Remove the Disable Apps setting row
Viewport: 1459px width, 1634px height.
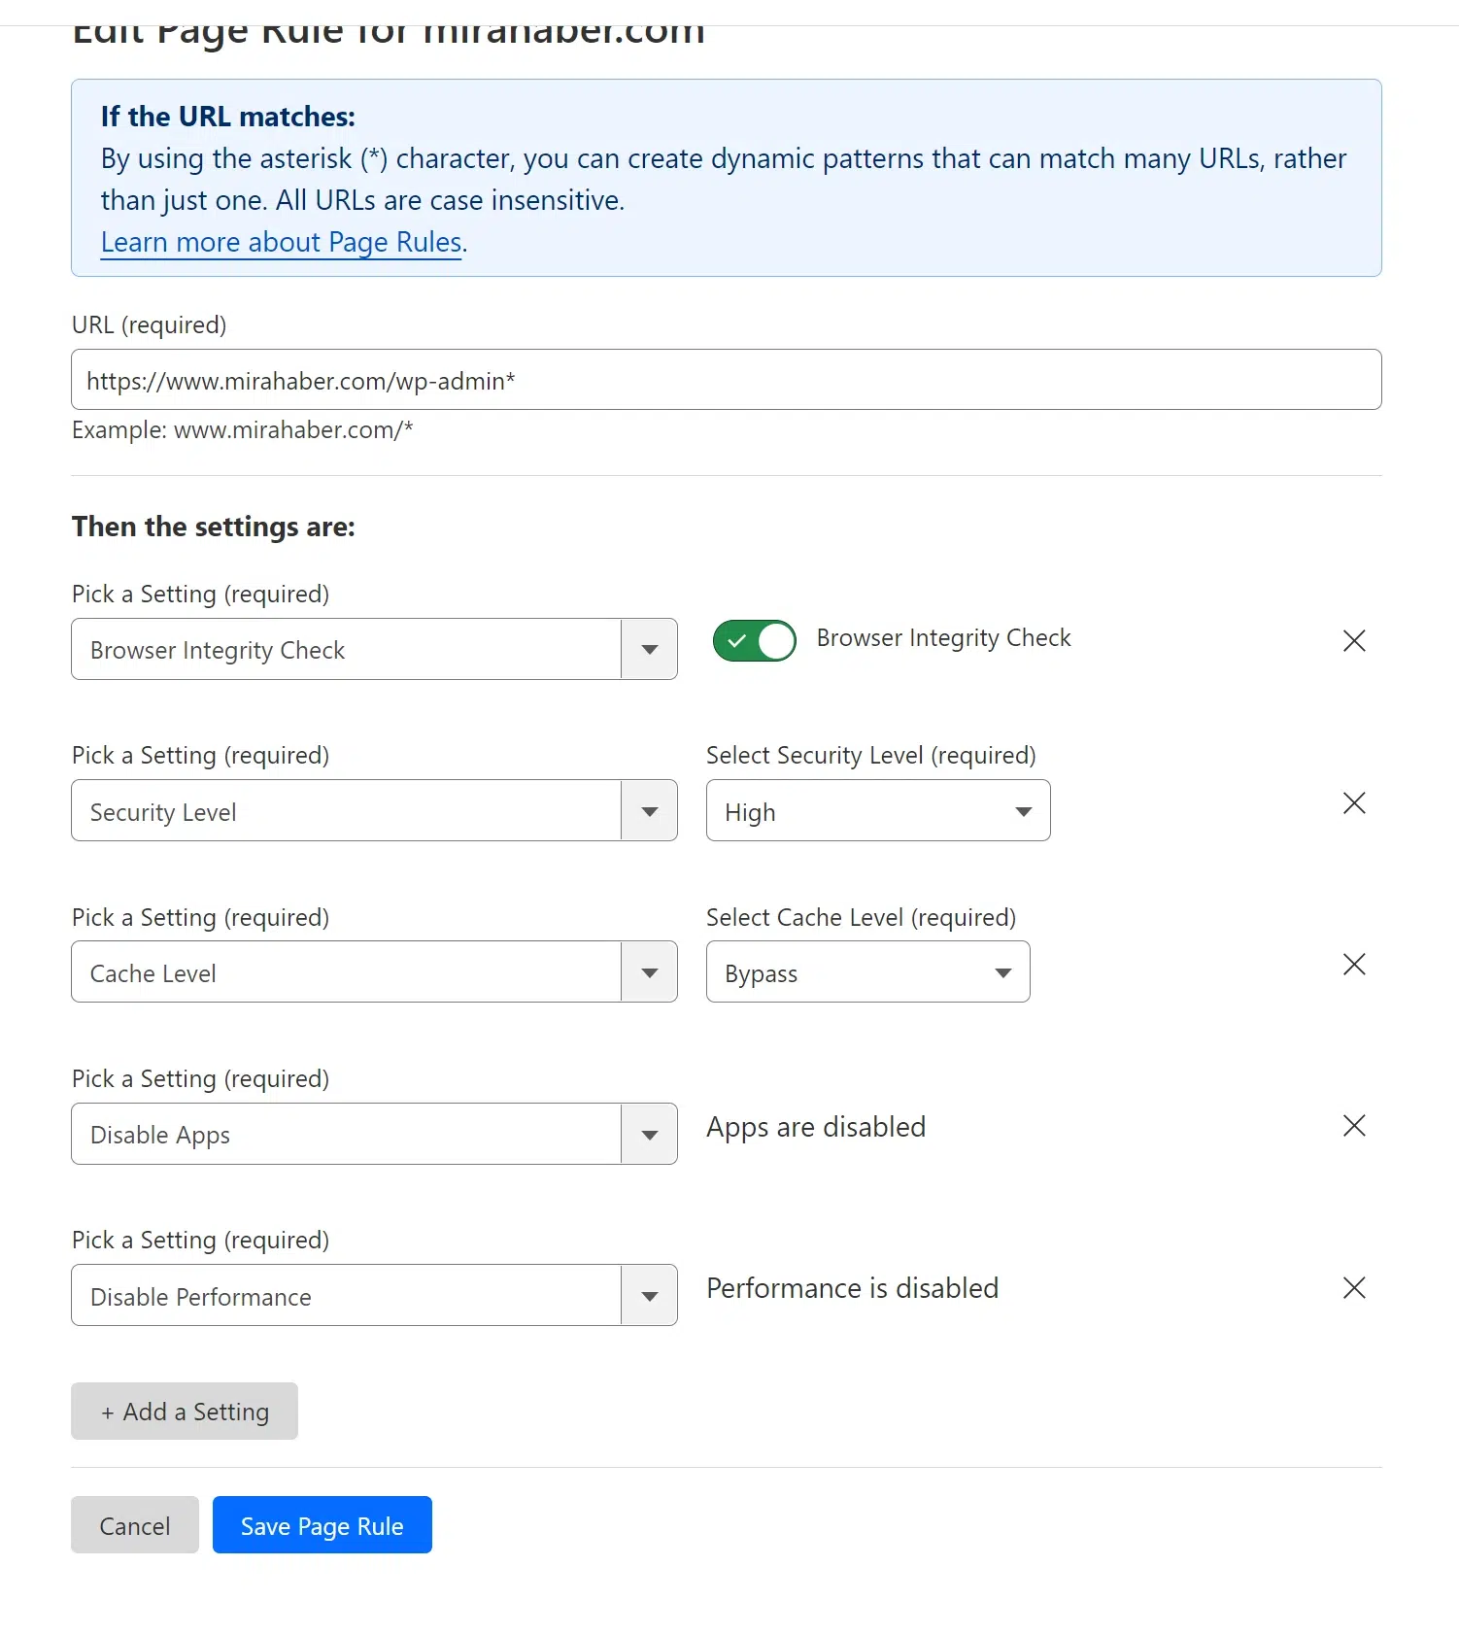(1354, 1126)
